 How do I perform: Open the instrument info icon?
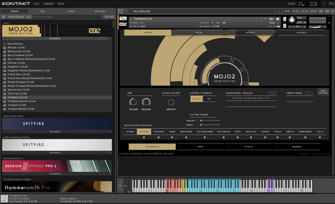tap(278, 19)
